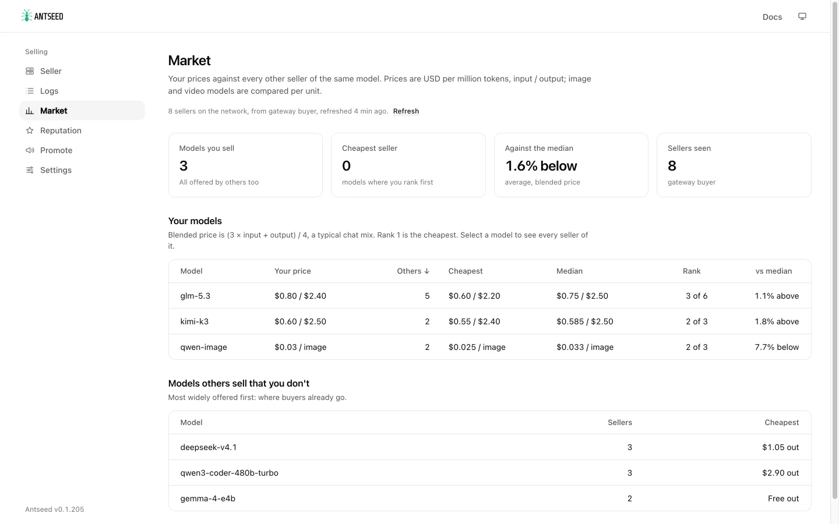Click the $0.03 / image price cell
Screen dimensions: 839x524
pyautogui.click(x=300, y=347)
